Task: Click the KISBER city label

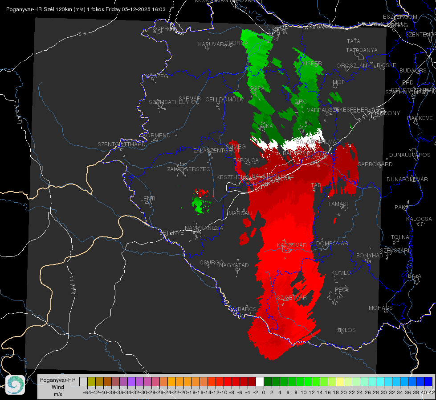Action: (x=312, y=64)
